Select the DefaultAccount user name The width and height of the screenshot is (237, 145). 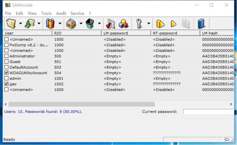click(x=24, y=67)
